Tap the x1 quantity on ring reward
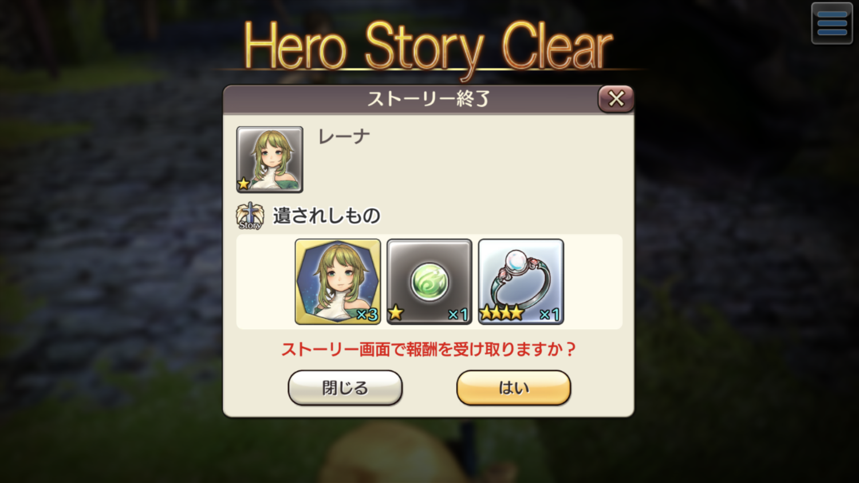This screenshot has width=859, height=483. tap(550, 314)
